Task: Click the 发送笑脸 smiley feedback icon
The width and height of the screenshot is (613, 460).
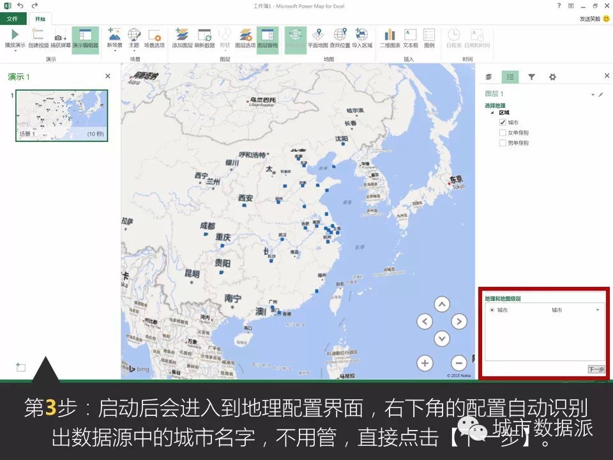Action: tap(607, 19)
